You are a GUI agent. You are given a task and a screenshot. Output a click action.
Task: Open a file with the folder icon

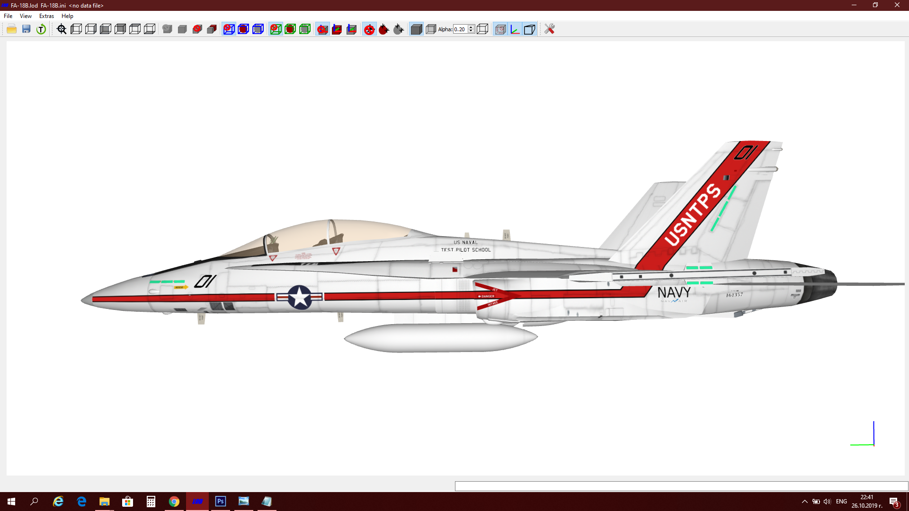tap(12, 29)
